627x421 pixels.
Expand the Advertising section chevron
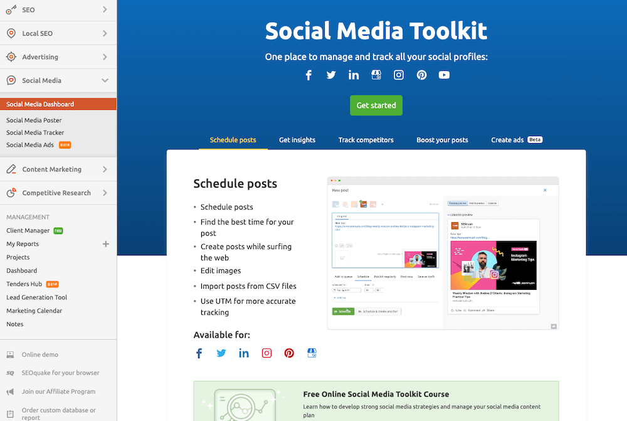(105, 57)
